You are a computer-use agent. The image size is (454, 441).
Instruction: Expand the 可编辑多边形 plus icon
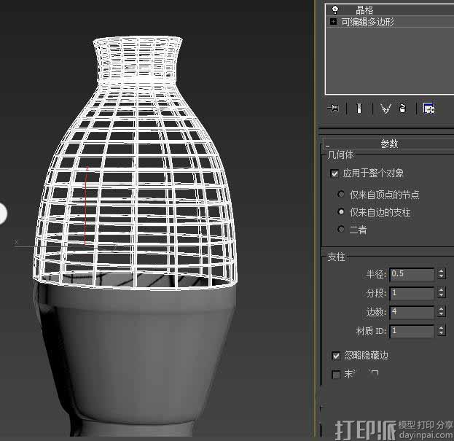[334, 22]
